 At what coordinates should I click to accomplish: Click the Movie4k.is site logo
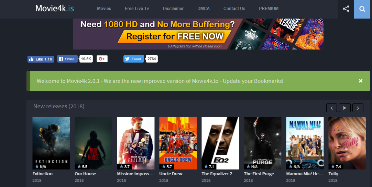pyautogui.click(x=55, y=9)
